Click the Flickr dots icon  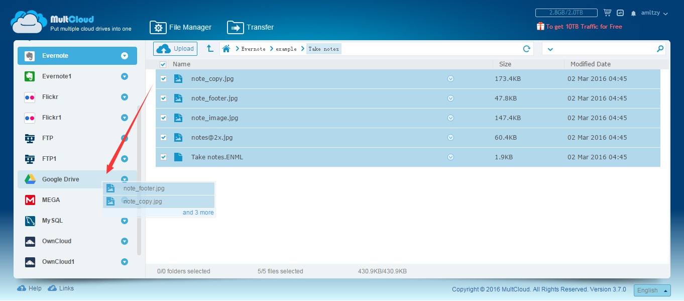pos(30,97)
